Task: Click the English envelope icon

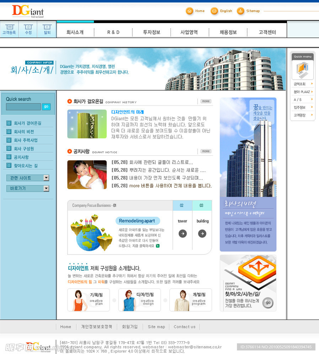Action: coord(214,11)
